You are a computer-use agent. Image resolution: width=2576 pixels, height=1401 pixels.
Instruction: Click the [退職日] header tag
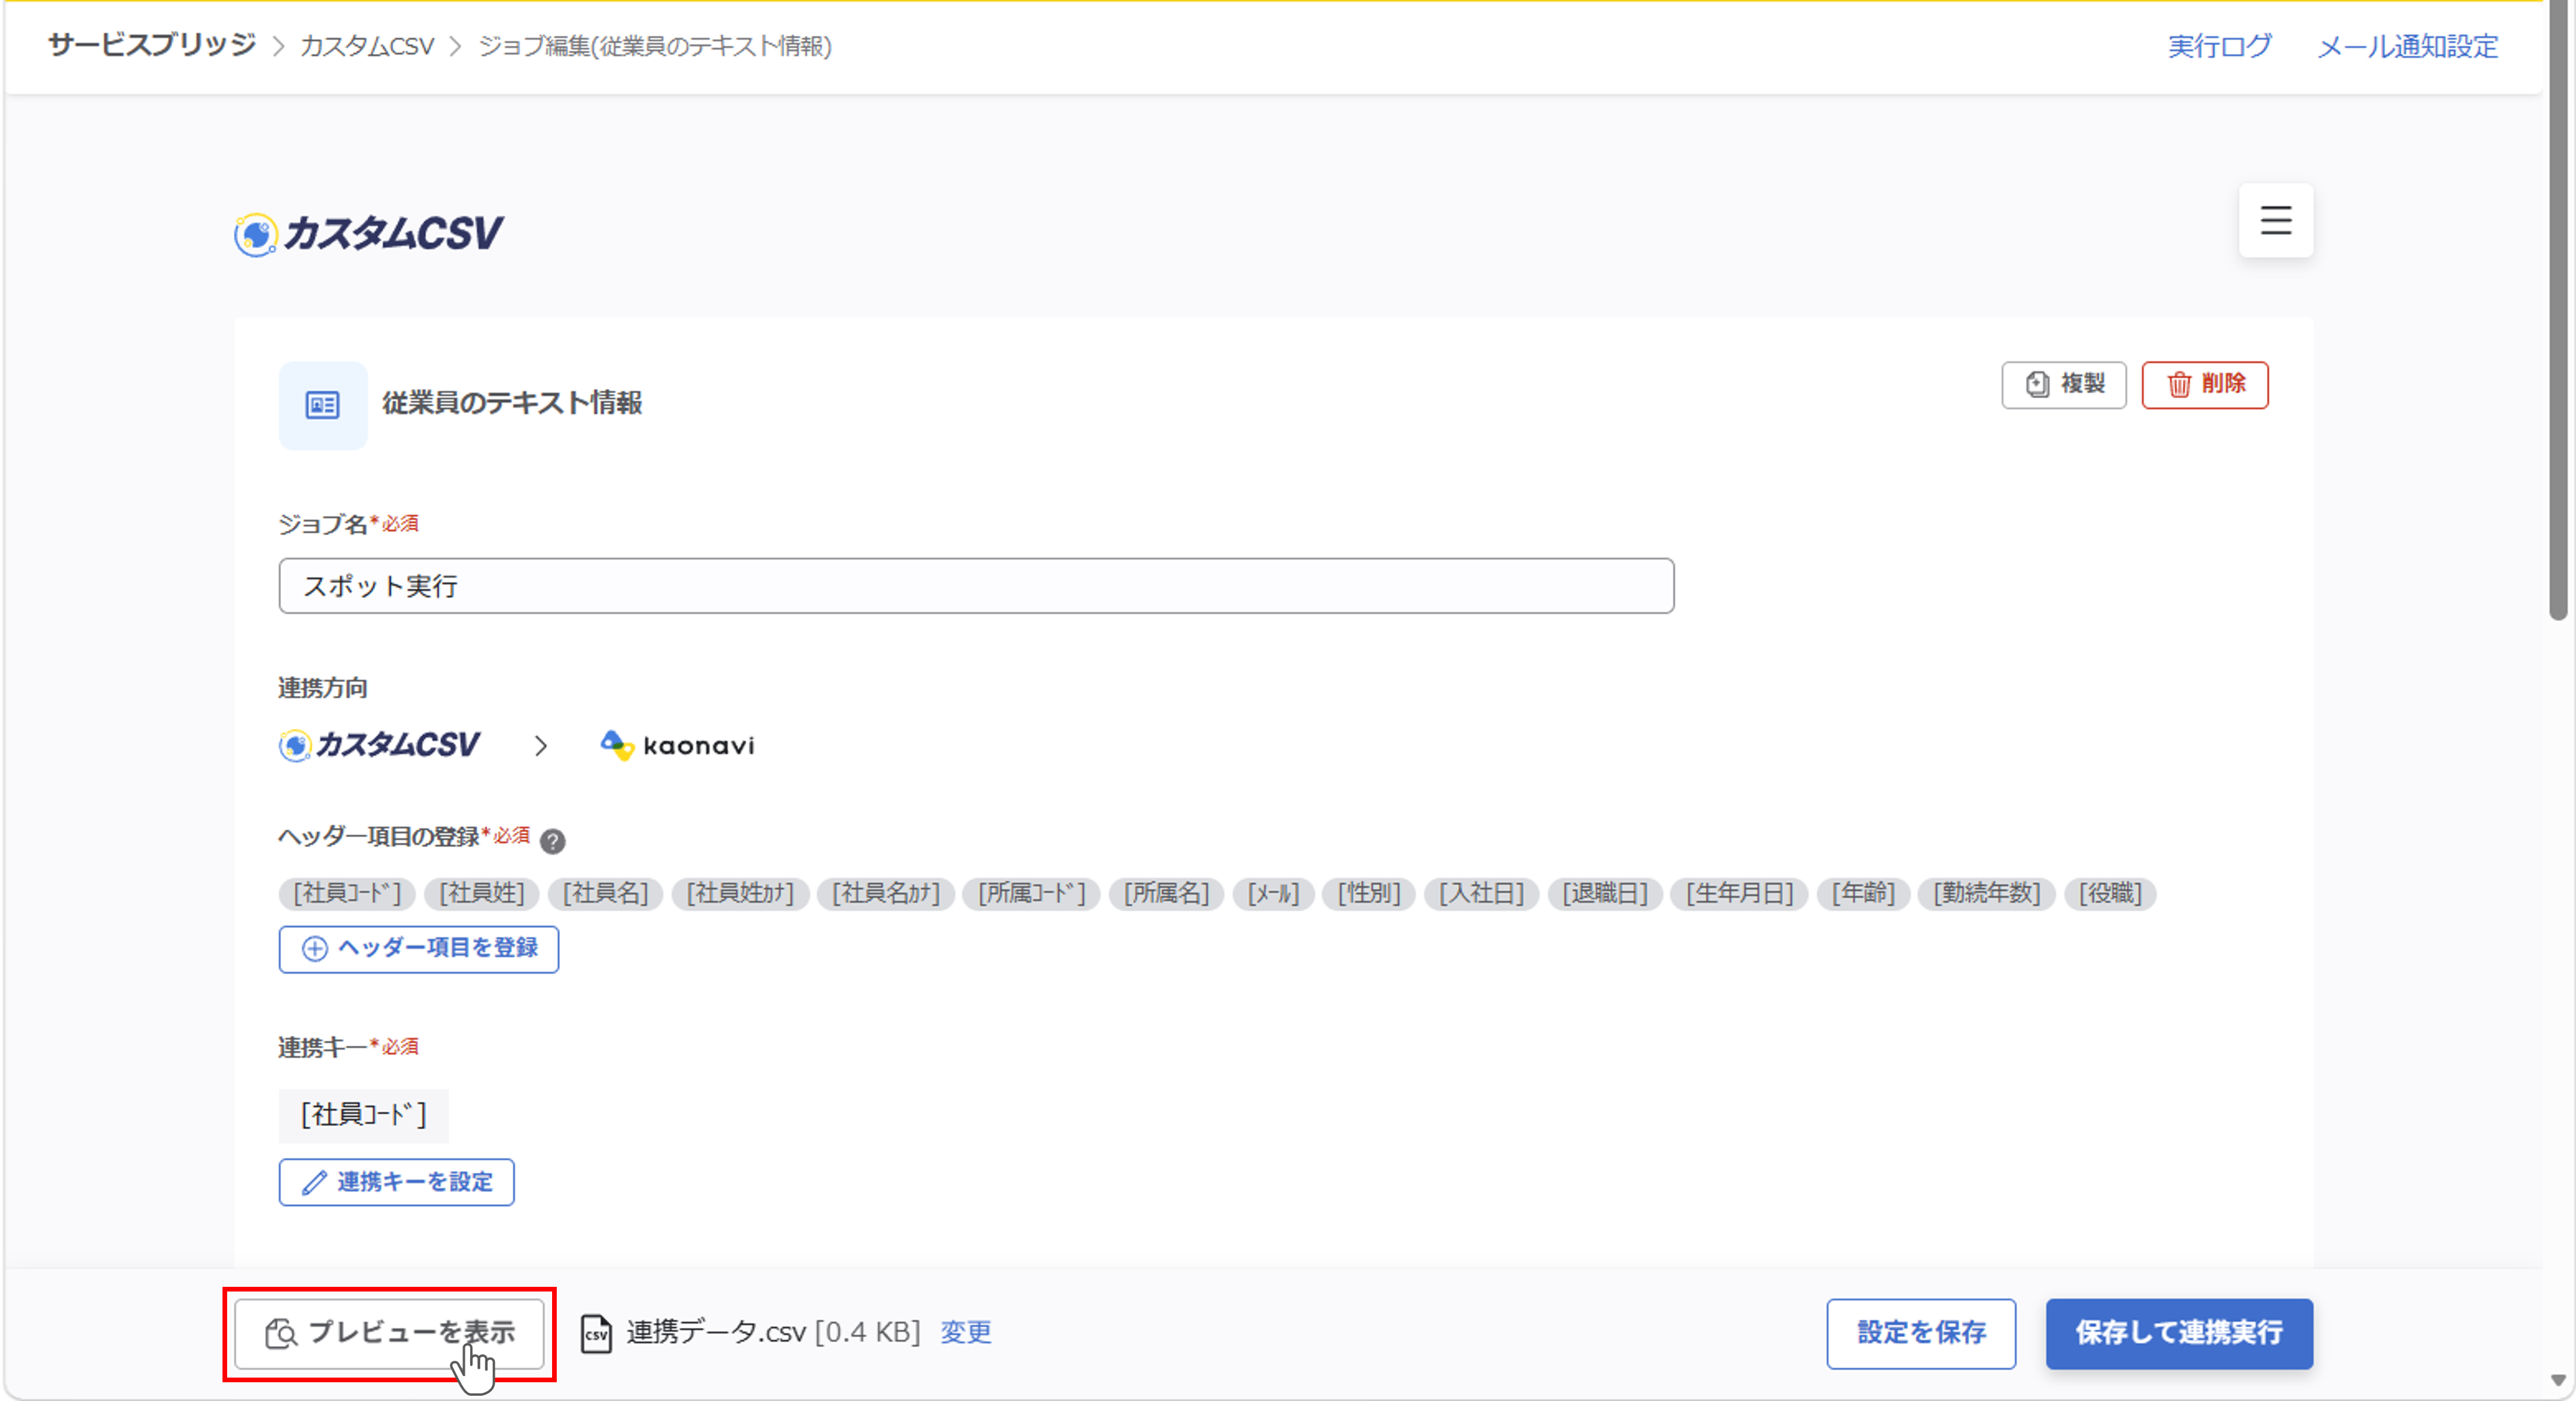[1605, 893]
